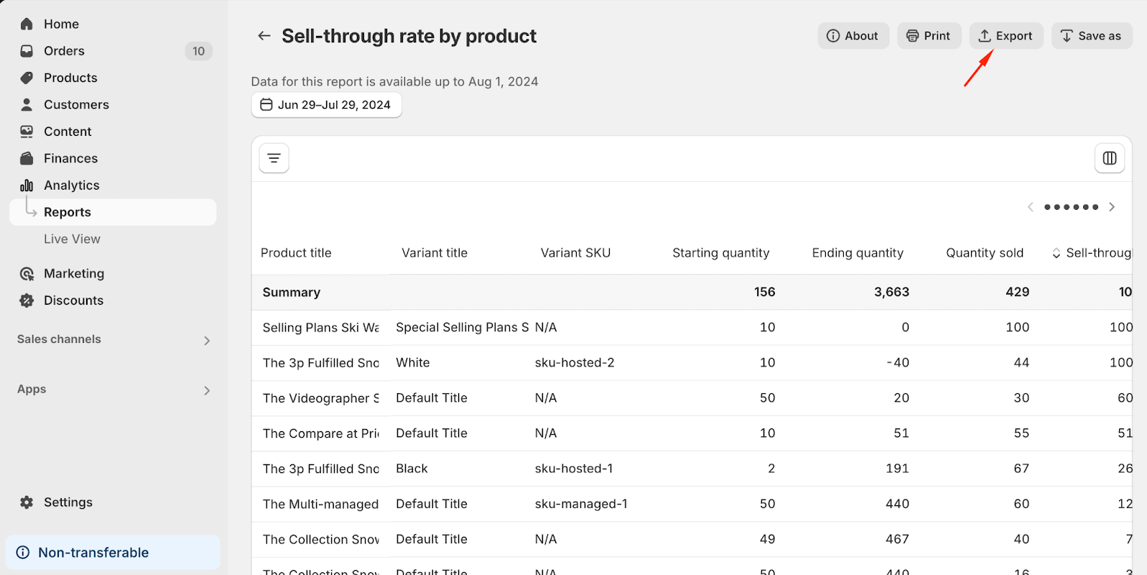Click the Marketing target icon
The image size is (1147, 575).
pyautogui.click(x=27, y=274)
